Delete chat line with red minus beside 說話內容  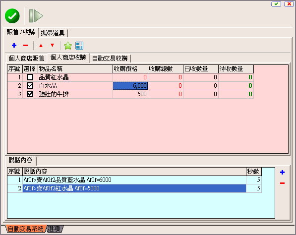(283, 183)
